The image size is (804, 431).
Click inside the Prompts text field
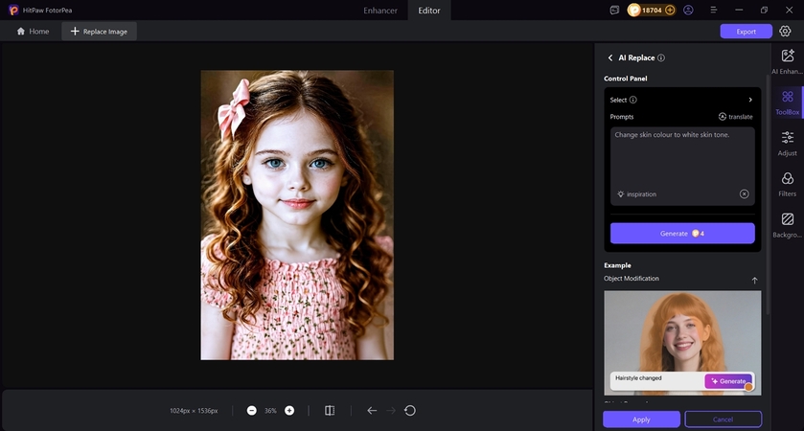682,158
